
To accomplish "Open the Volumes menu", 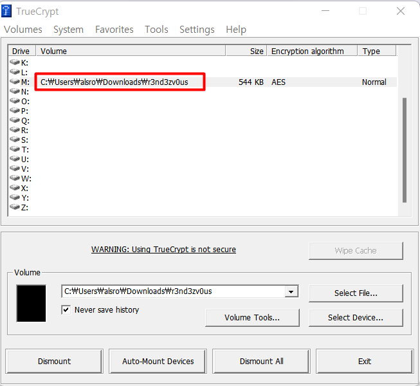I will click(x=23, y=30).
